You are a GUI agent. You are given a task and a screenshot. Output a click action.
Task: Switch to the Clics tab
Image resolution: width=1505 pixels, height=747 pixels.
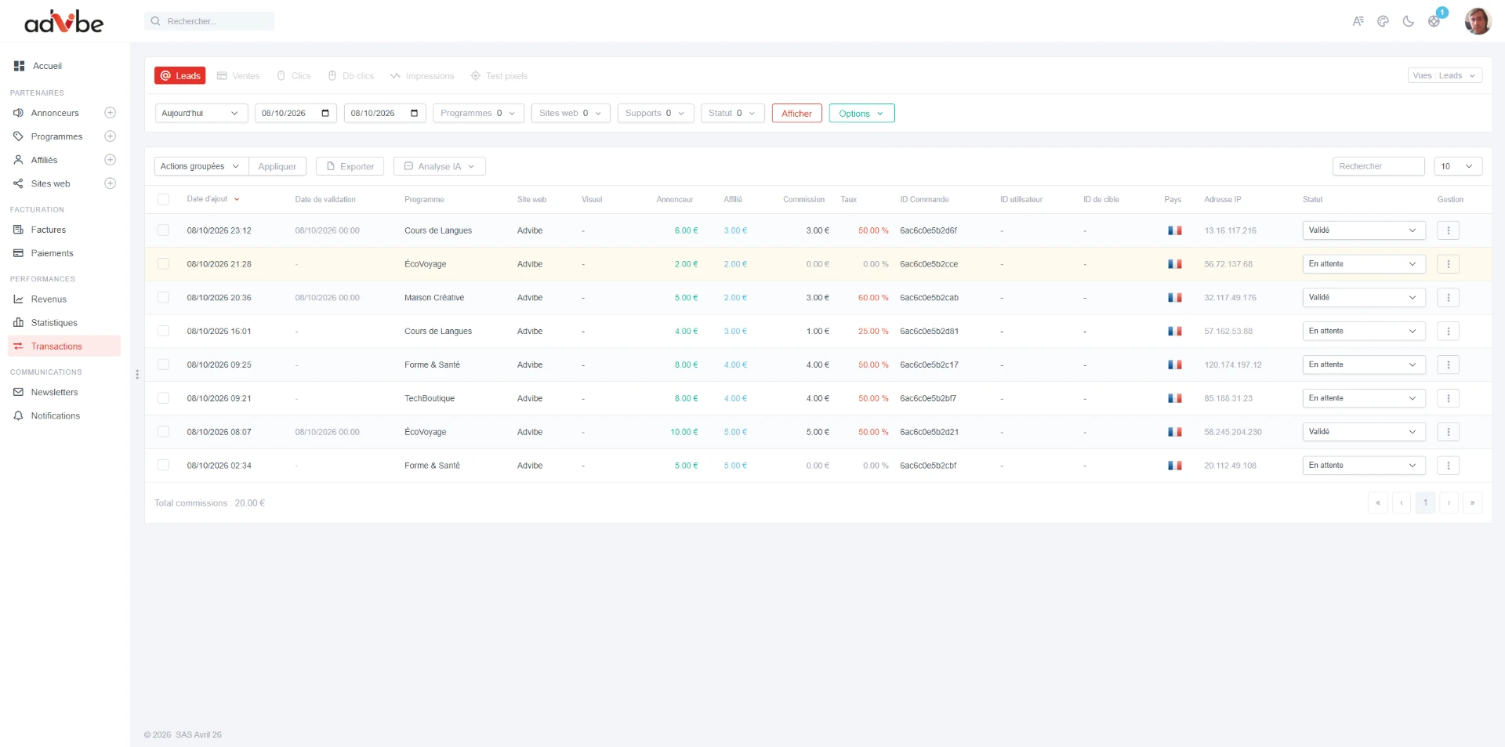294,76
